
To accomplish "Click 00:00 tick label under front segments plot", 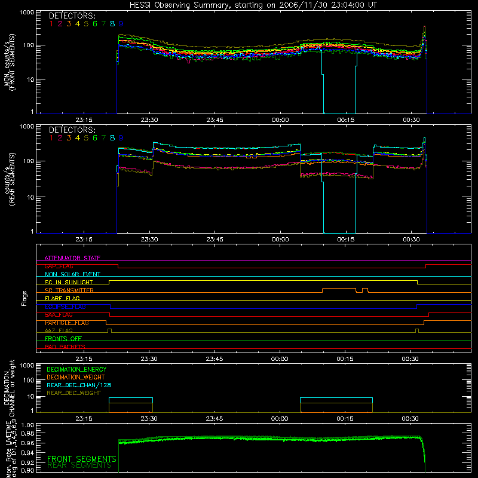I will (280, 120).
